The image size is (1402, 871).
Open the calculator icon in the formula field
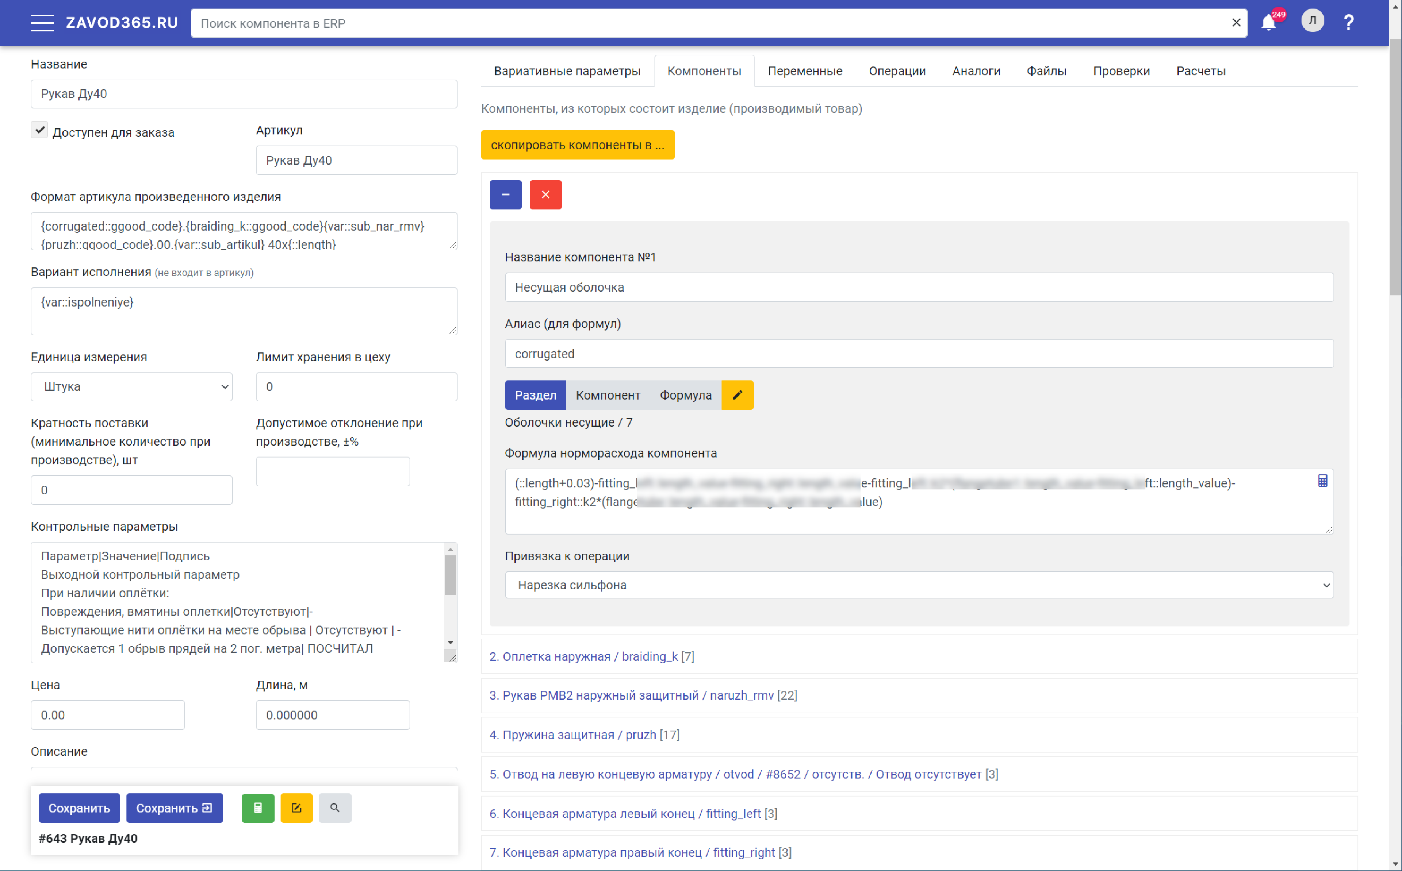pos(1322,481)
